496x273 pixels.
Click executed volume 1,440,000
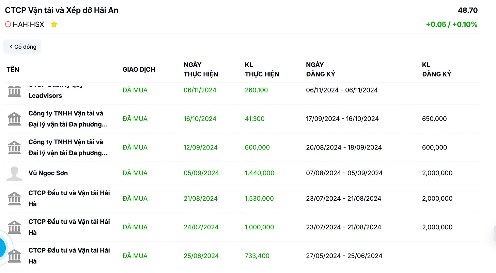coord(260,173)
